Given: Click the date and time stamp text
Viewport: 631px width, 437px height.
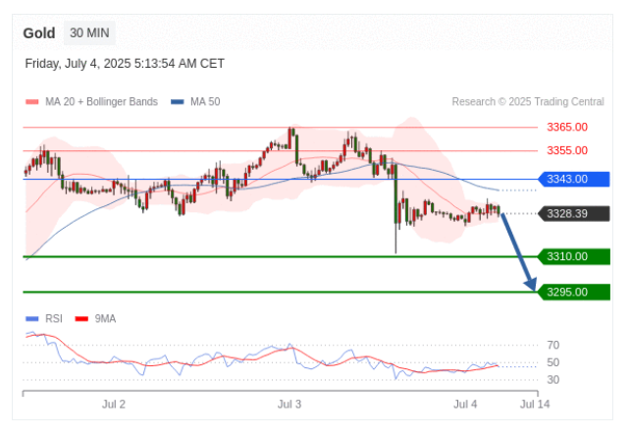Looking at the screenshot, I should coord(125,64).
